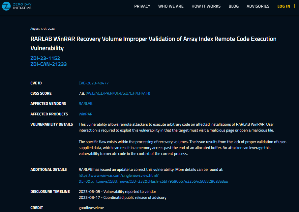This screenshot has width=299, height=212.
Task: Open the PRIVACY menu item
Action: tap(142, 6)
